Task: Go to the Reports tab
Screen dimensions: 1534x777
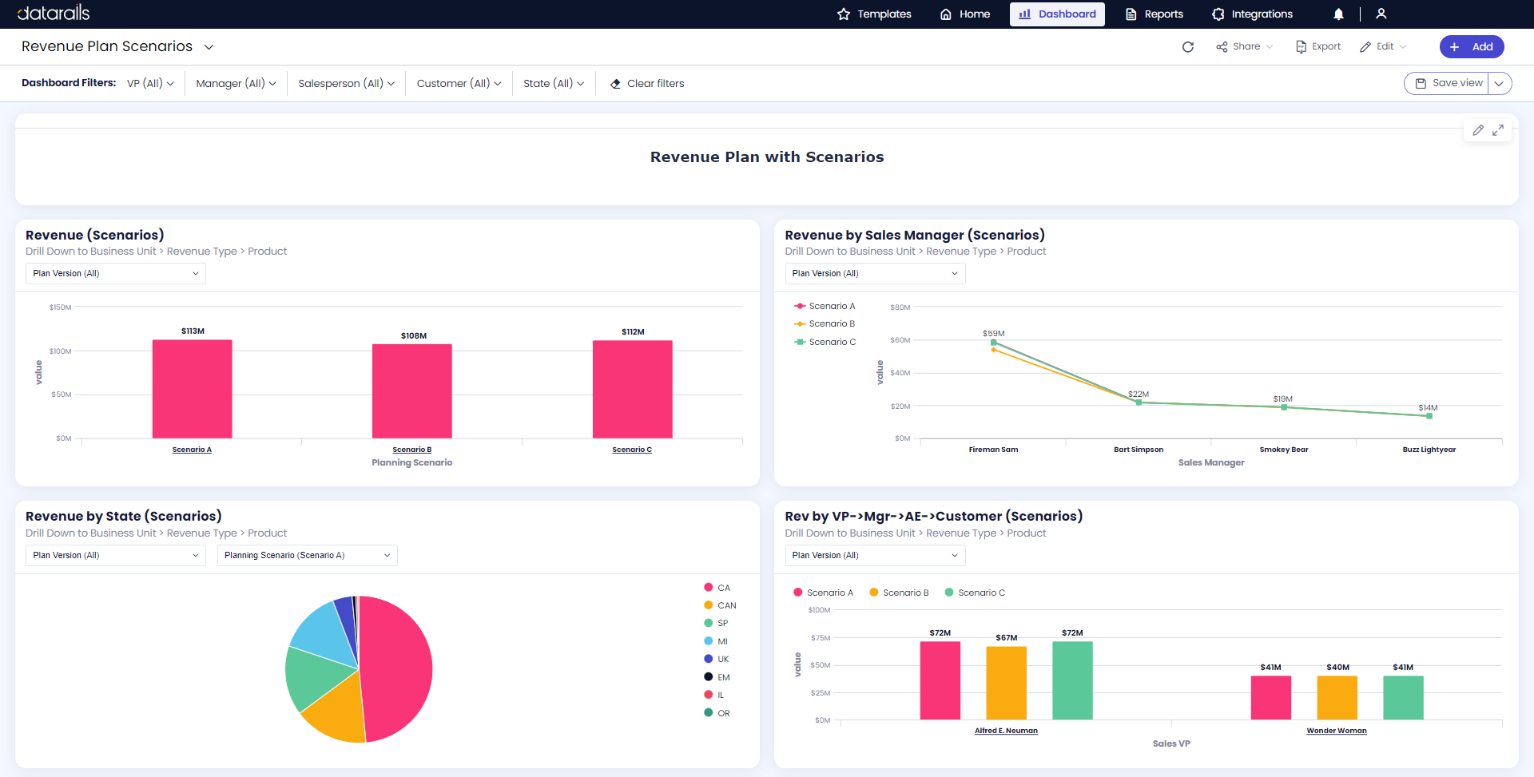Action: pyautogui.click(x=1154, y=14)
